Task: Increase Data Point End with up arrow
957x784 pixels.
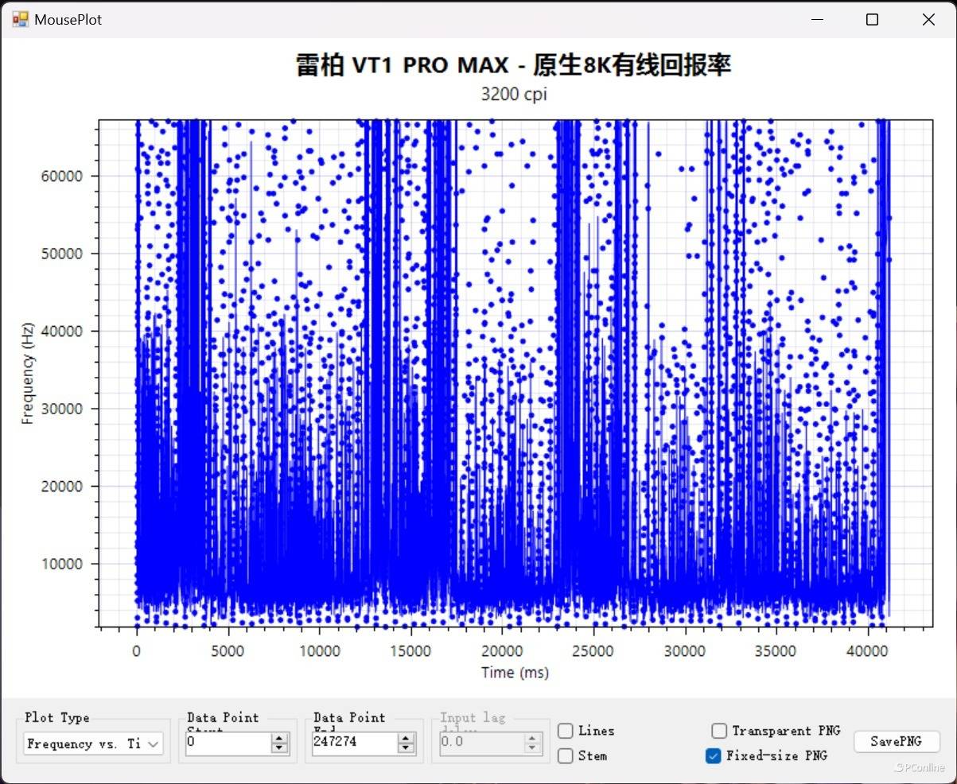Action: [406, 739]
